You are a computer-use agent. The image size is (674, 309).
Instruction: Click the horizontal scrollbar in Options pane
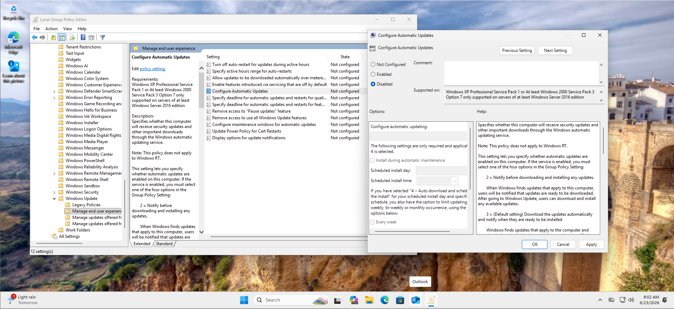[x=413, y=231]
